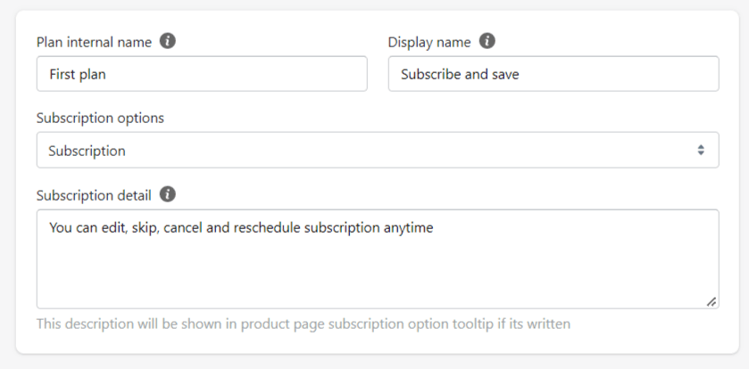
Task: Click inside the Subscription detail textarea
Action: point(377,267)
